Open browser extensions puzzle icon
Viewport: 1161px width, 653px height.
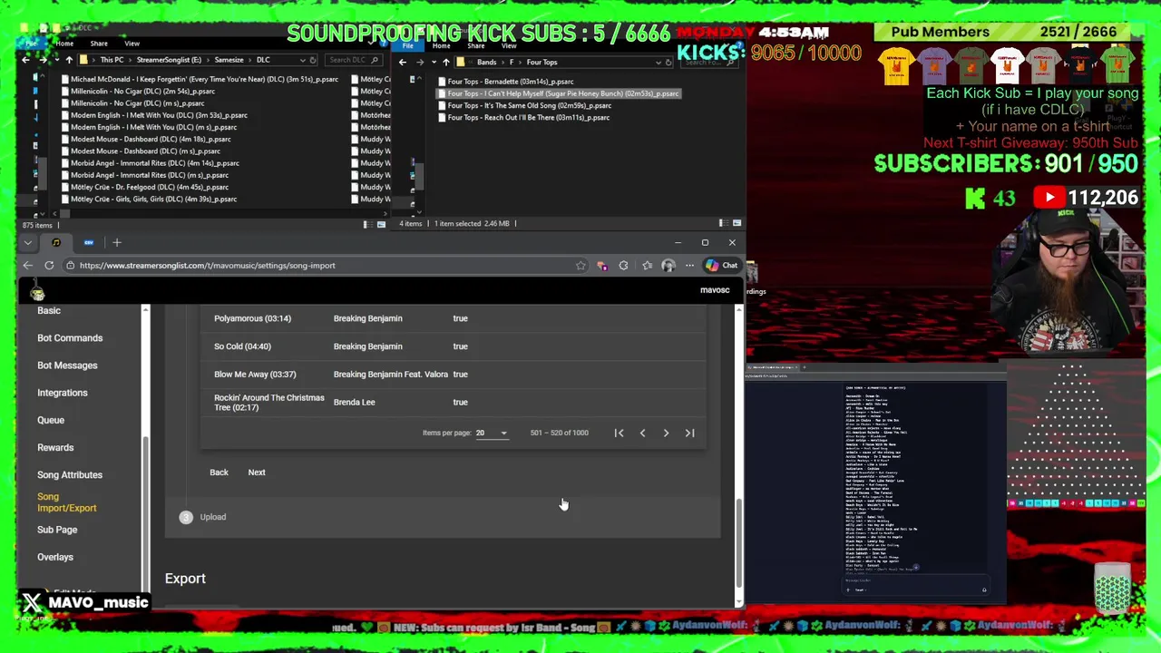coord(623,266)
